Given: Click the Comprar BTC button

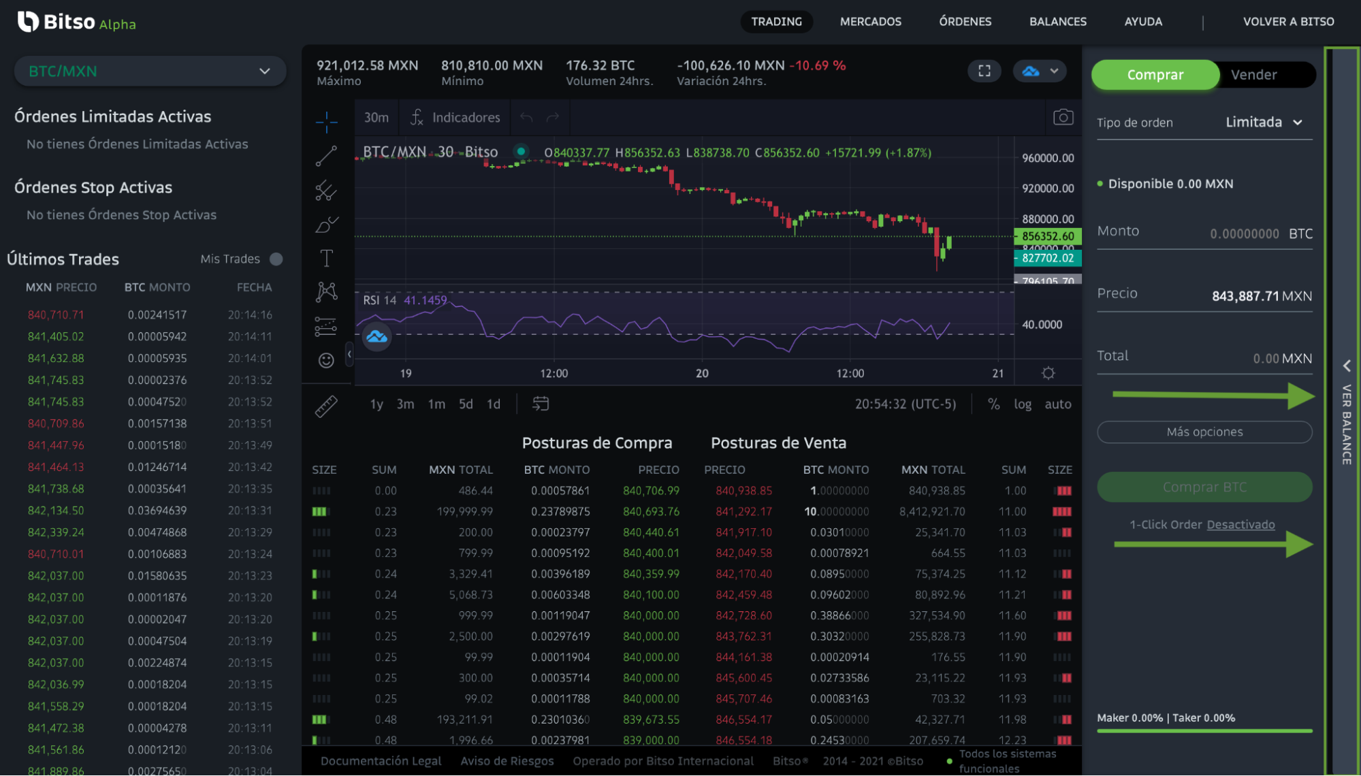Looking at the screenshot, I should (x=1204, y=487).
